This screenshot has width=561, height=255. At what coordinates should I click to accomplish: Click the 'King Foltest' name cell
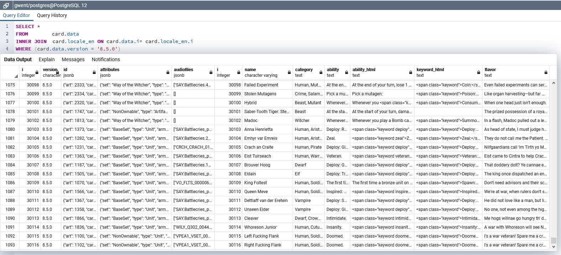point(267,183)
